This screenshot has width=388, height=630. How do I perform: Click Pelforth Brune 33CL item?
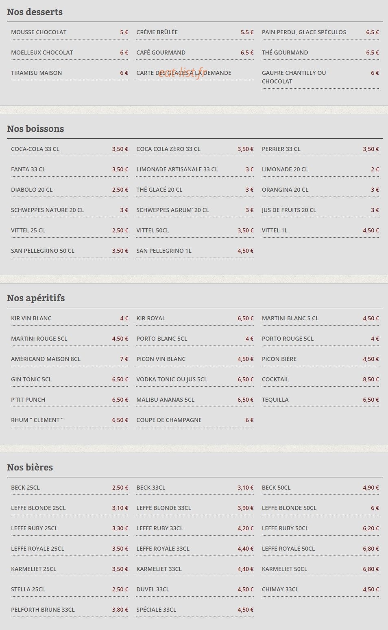70,610
